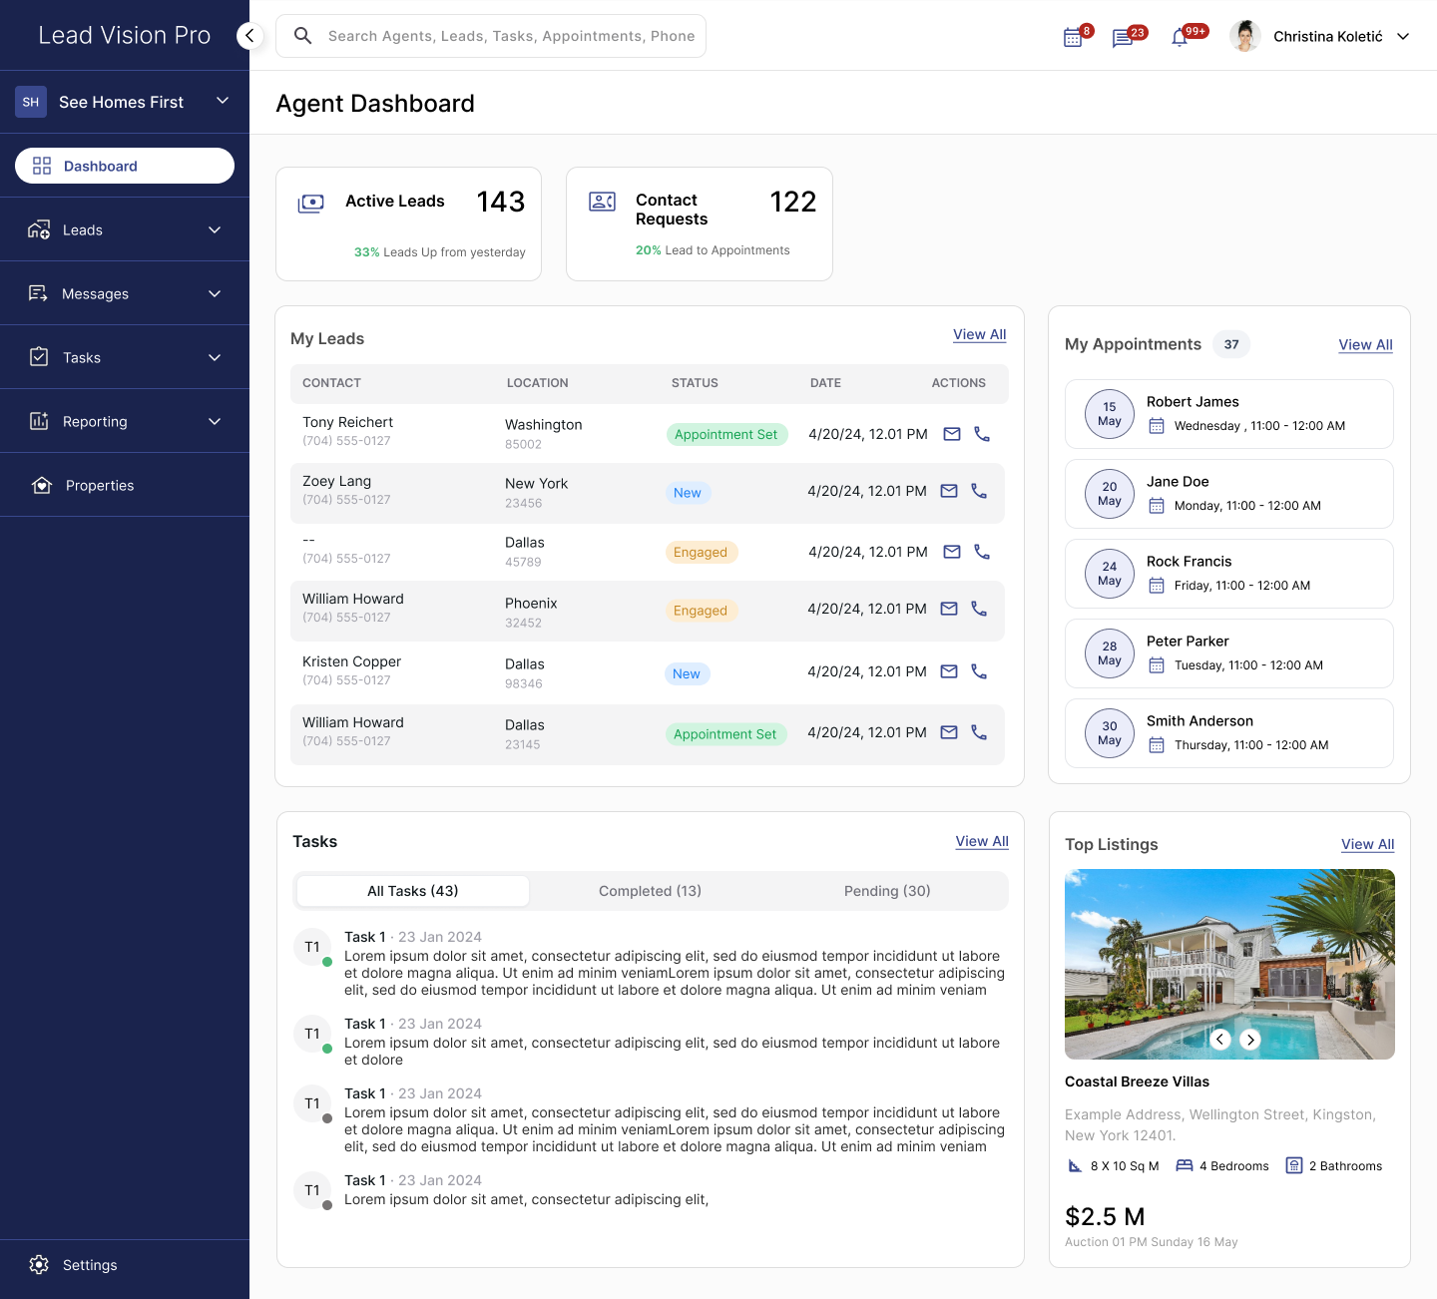View all in the Tasks panel
Image resolution: width=1437 pixels, height=1299 pixels.
click(982, 841)
